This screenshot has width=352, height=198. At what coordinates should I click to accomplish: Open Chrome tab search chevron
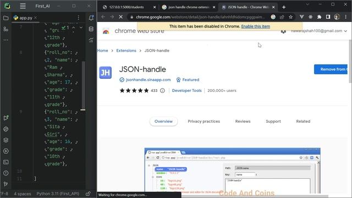[307, 4]
